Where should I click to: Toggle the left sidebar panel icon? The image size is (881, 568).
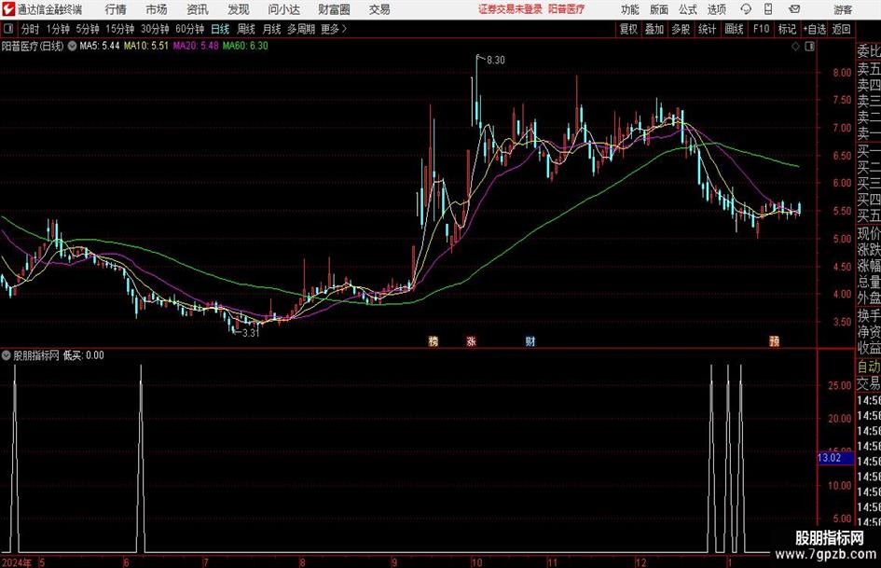[7, 29]
